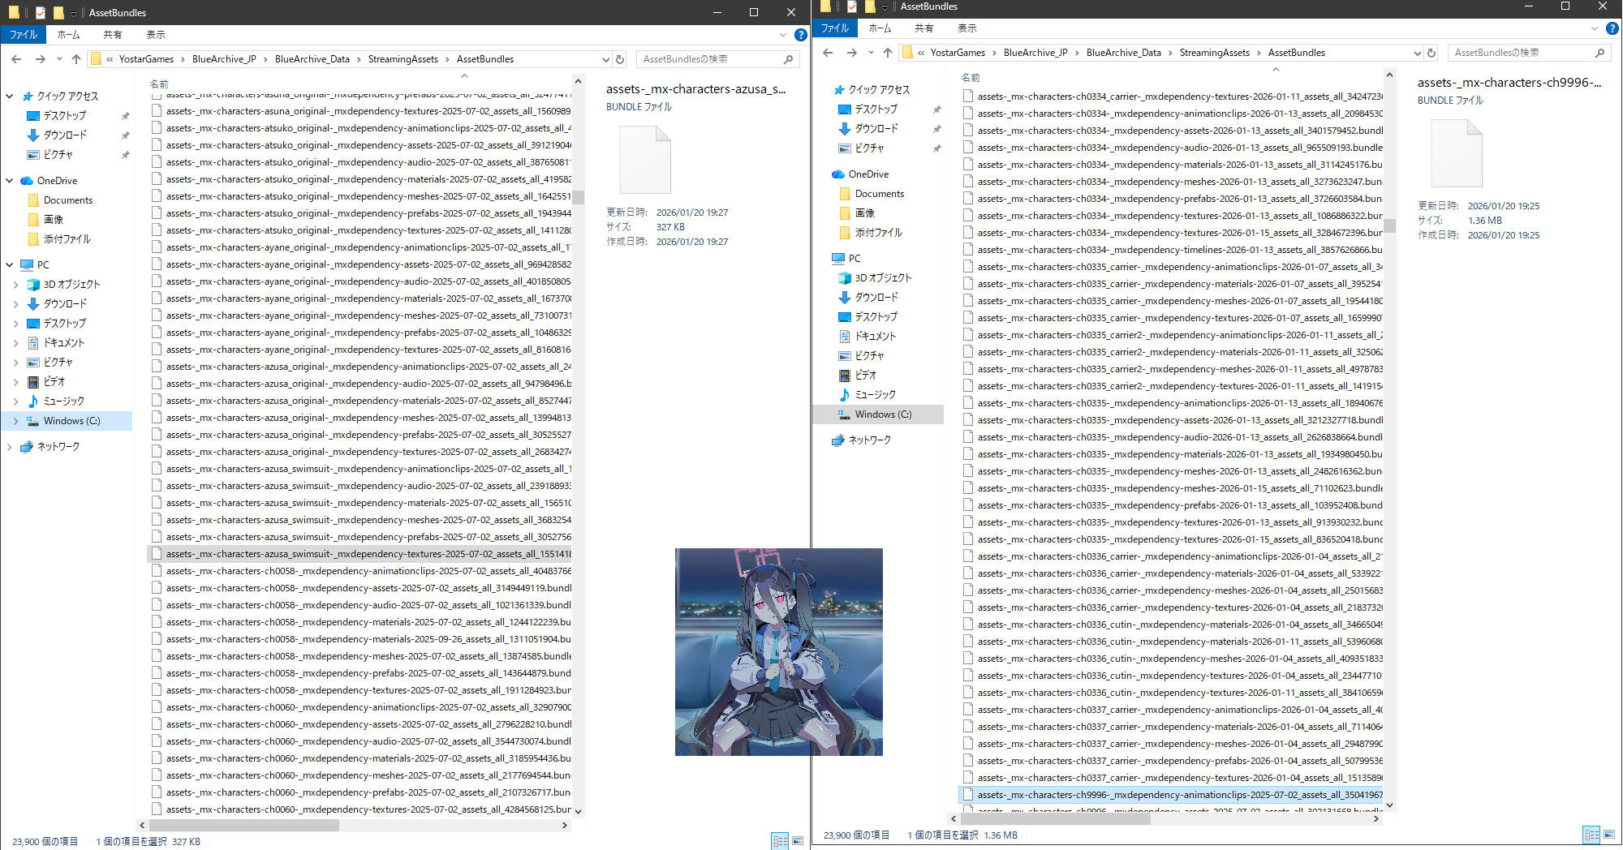This screenshot has height=850, width=1623.
Task: Click the anime character image thumbnail
Action: coord(778,651)
